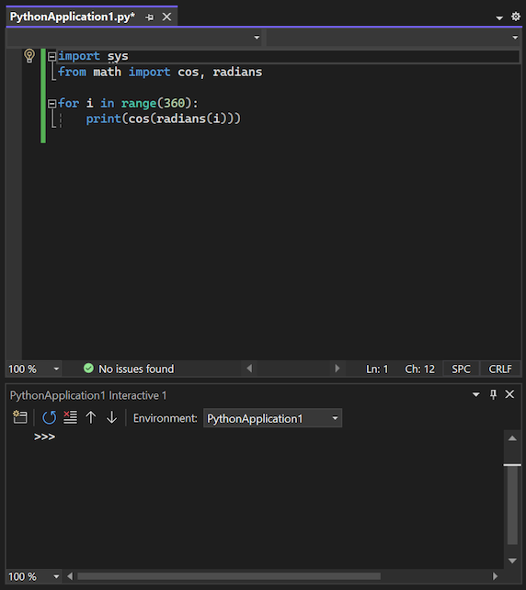Image resolution: width=526 pixels, height=590 pixels.
Task: Toggle auto-hide pin on Interactive window
Action: [x=493, y=394]
